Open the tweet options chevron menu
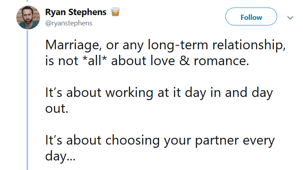 (x=290, y=18)
